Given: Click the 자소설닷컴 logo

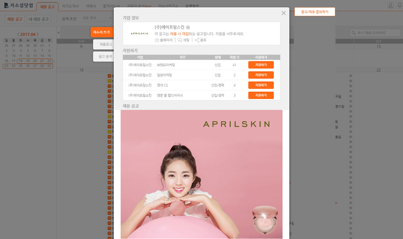Looking at the screenshot, I should point(19,5).
